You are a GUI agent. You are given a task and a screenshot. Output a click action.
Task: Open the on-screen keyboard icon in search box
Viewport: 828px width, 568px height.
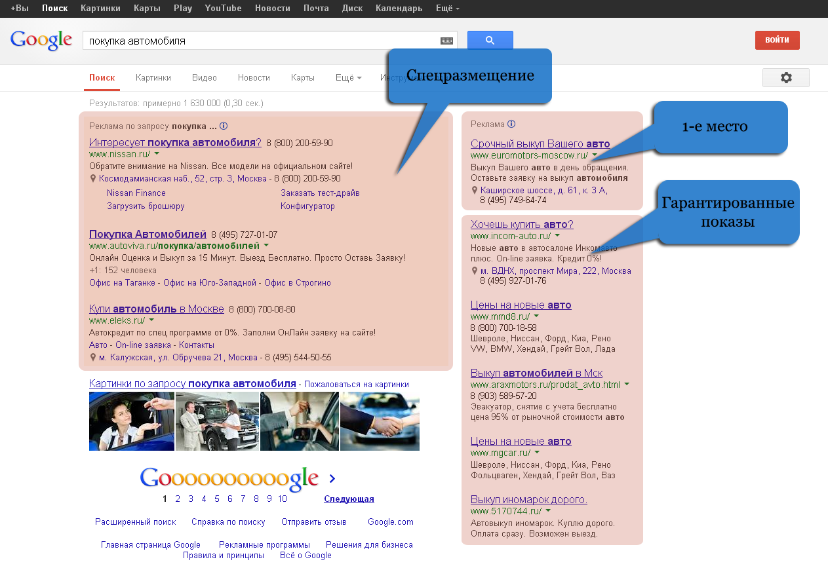point(446,41)
